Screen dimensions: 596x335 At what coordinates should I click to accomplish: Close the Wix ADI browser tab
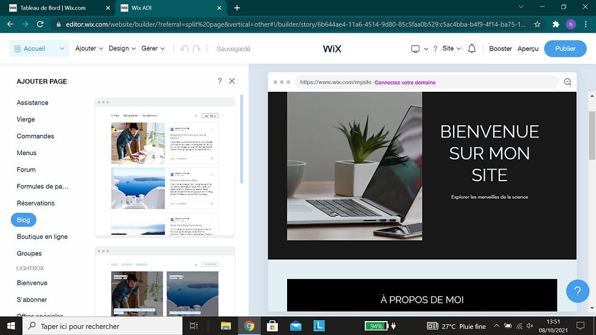[x=220, y=7]
